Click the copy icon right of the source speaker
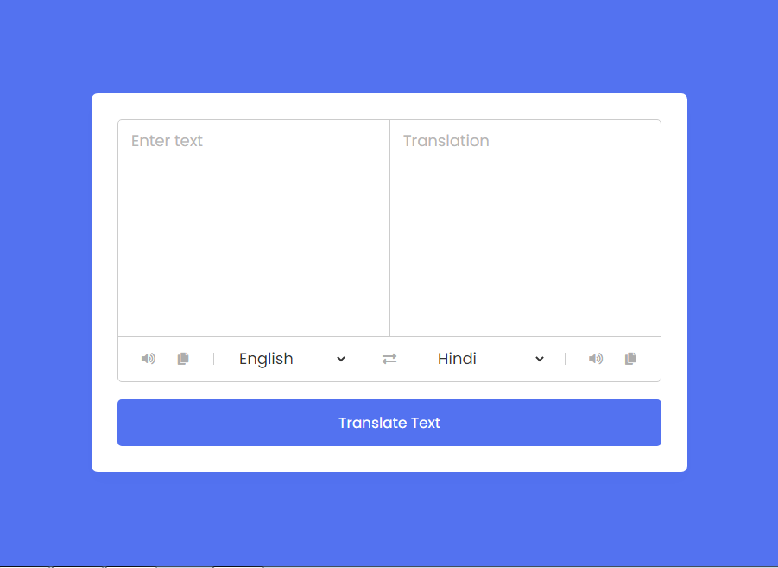 pyautogui.click(x=183, y=359)
